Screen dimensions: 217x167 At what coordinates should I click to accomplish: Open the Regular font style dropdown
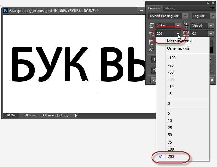coord(213,16)
